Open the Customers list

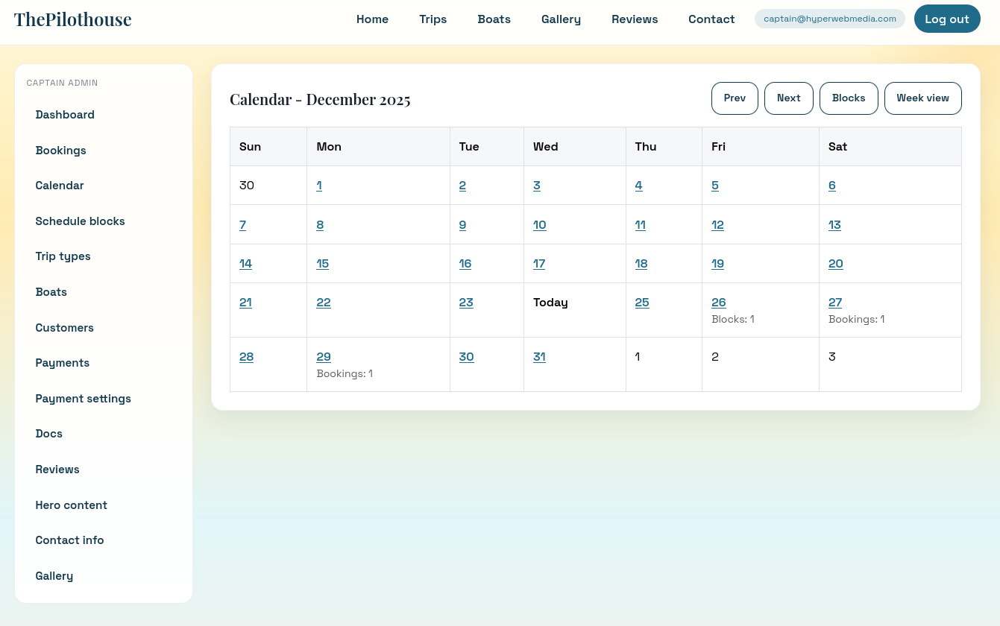(64, 328)
